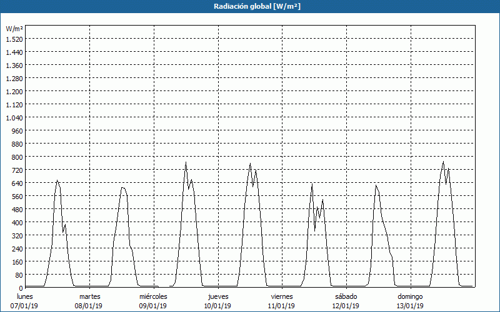Click the W/m² axis unit label
Viewport: 500px width, 312px height.
pos(14,29)
